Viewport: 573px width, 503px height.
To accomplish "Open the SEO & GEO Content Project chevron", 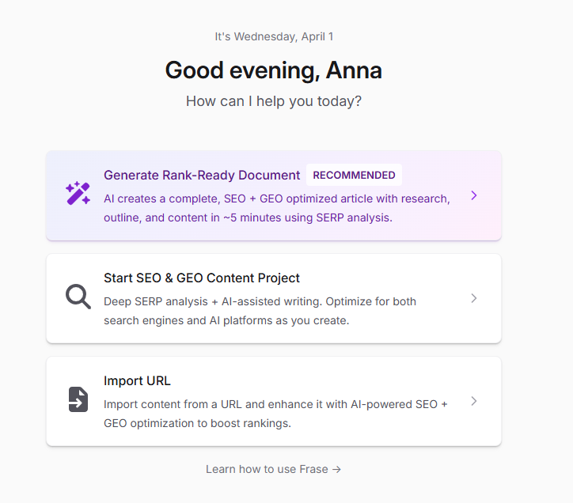I will tap(473, 298).
